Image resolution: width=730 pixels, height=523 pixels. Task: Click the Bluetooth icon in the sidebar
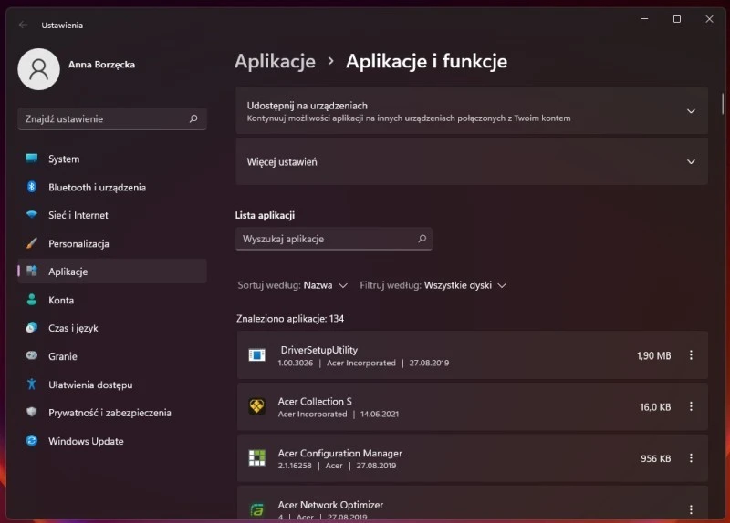(x=32, y=187)
